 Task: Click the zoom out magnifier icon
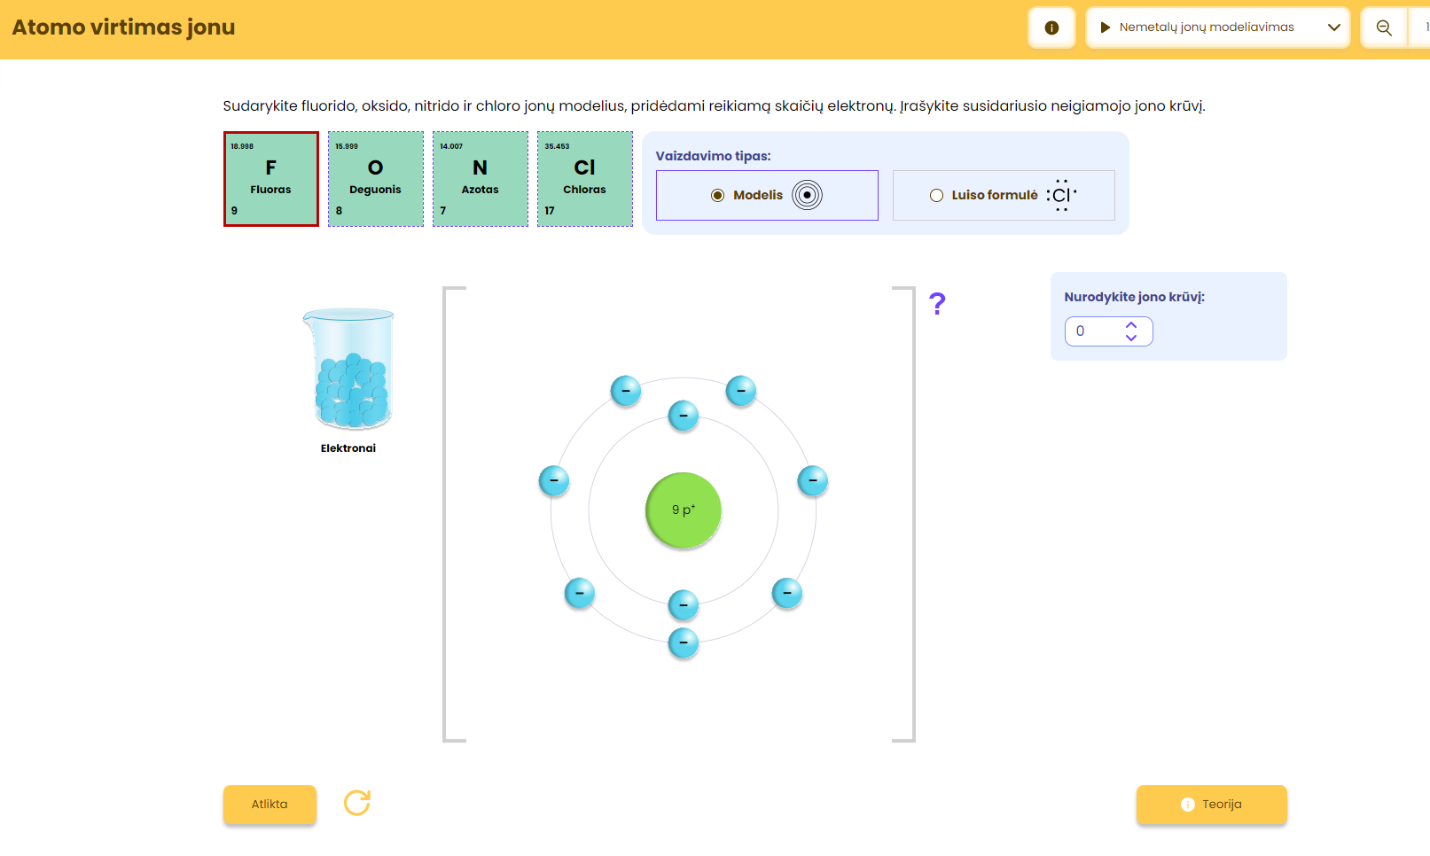click(1383, 27)
